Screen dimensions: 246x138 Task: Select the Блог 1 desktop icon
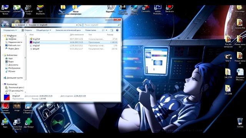click(x=228, y=58)
